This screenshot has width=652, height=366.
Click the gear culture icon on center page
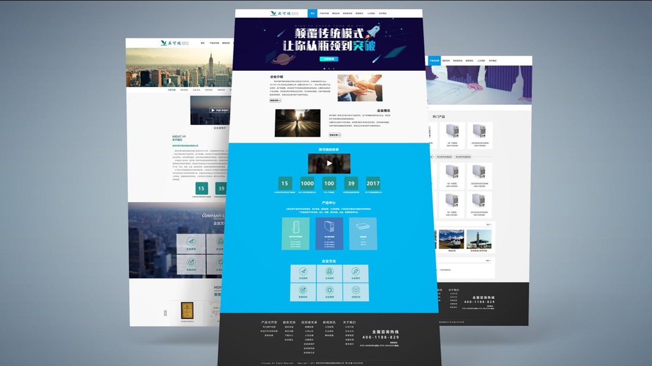pyautogui.click(x=329, y=290)
